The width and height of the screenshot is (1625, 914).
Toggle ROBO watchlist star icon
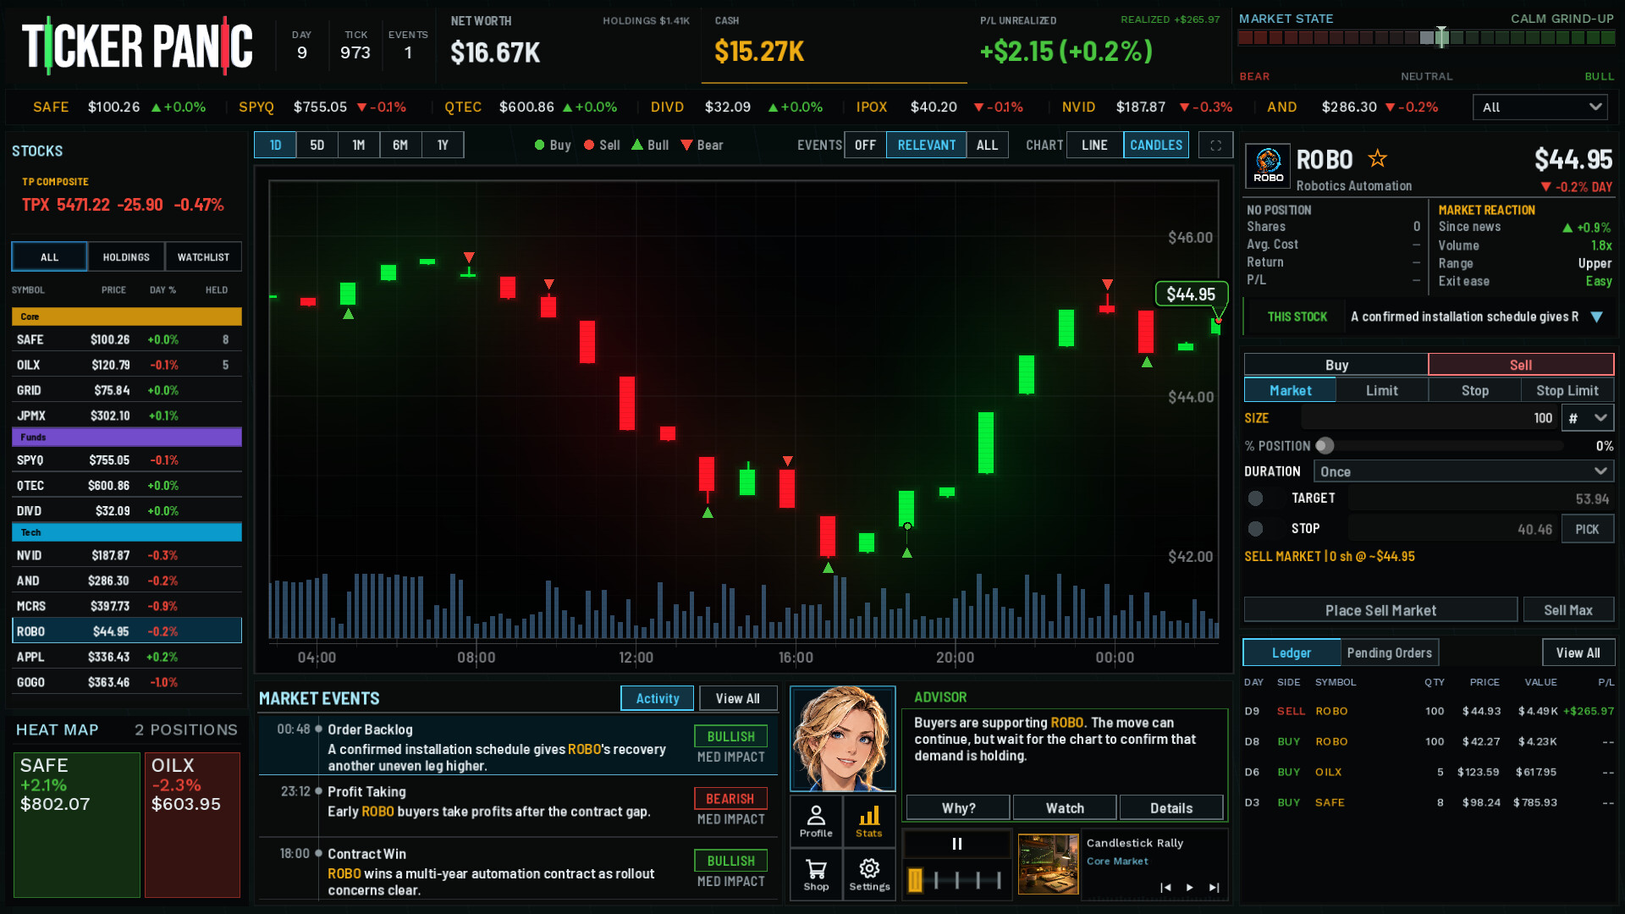(x=1378, y=158)
